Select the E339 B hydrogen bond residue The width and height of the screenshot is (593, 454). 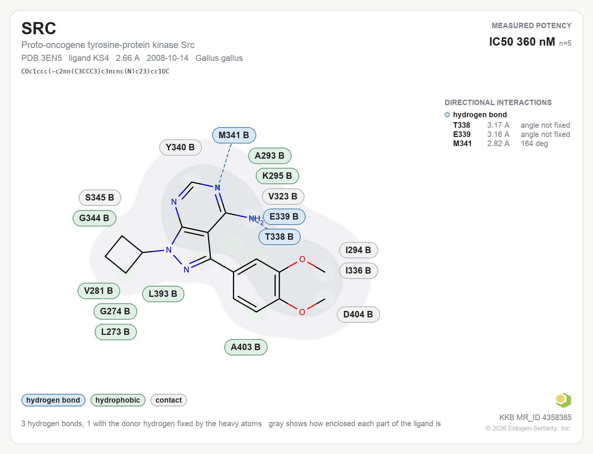(284, 217)
